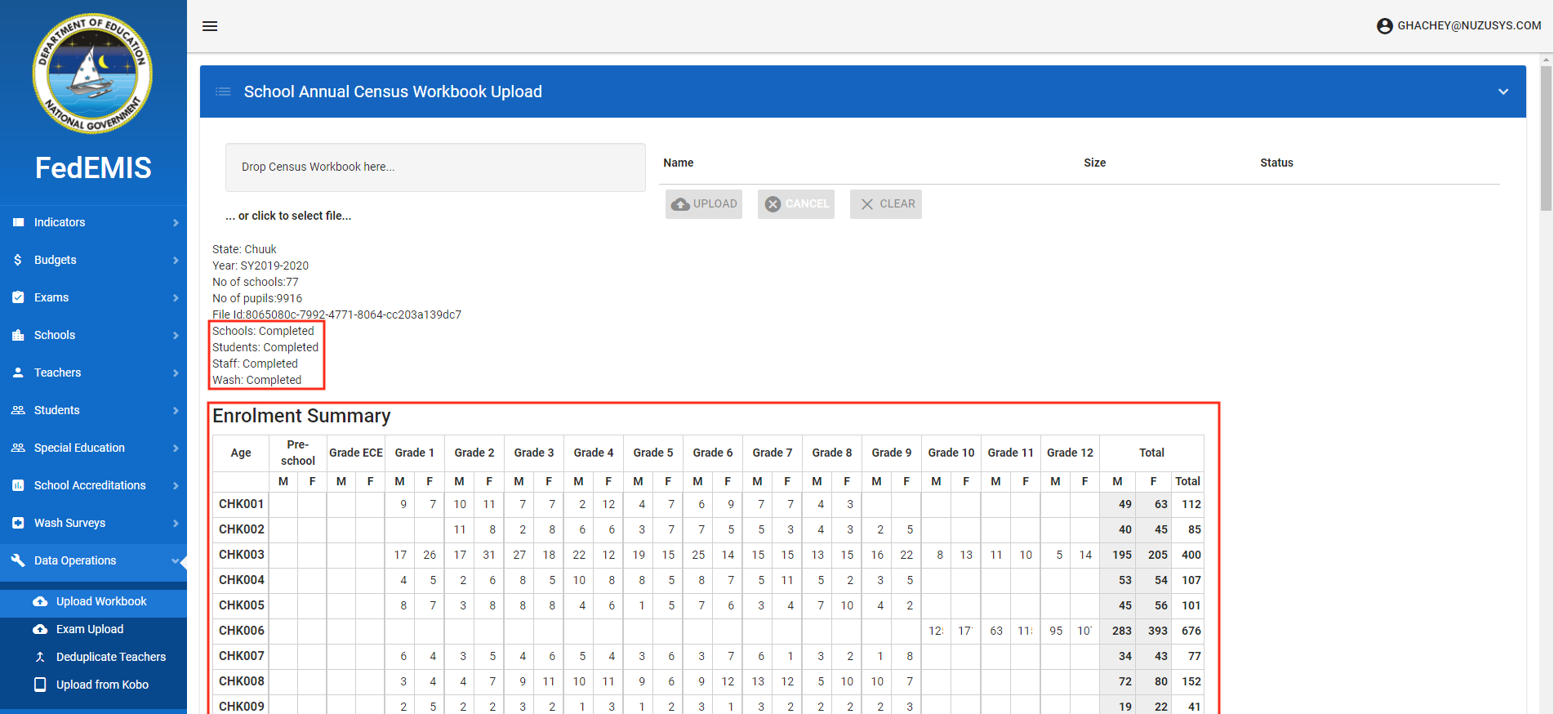Collapse the Census Workbook Upload panel

click(x=1503, y=91)
